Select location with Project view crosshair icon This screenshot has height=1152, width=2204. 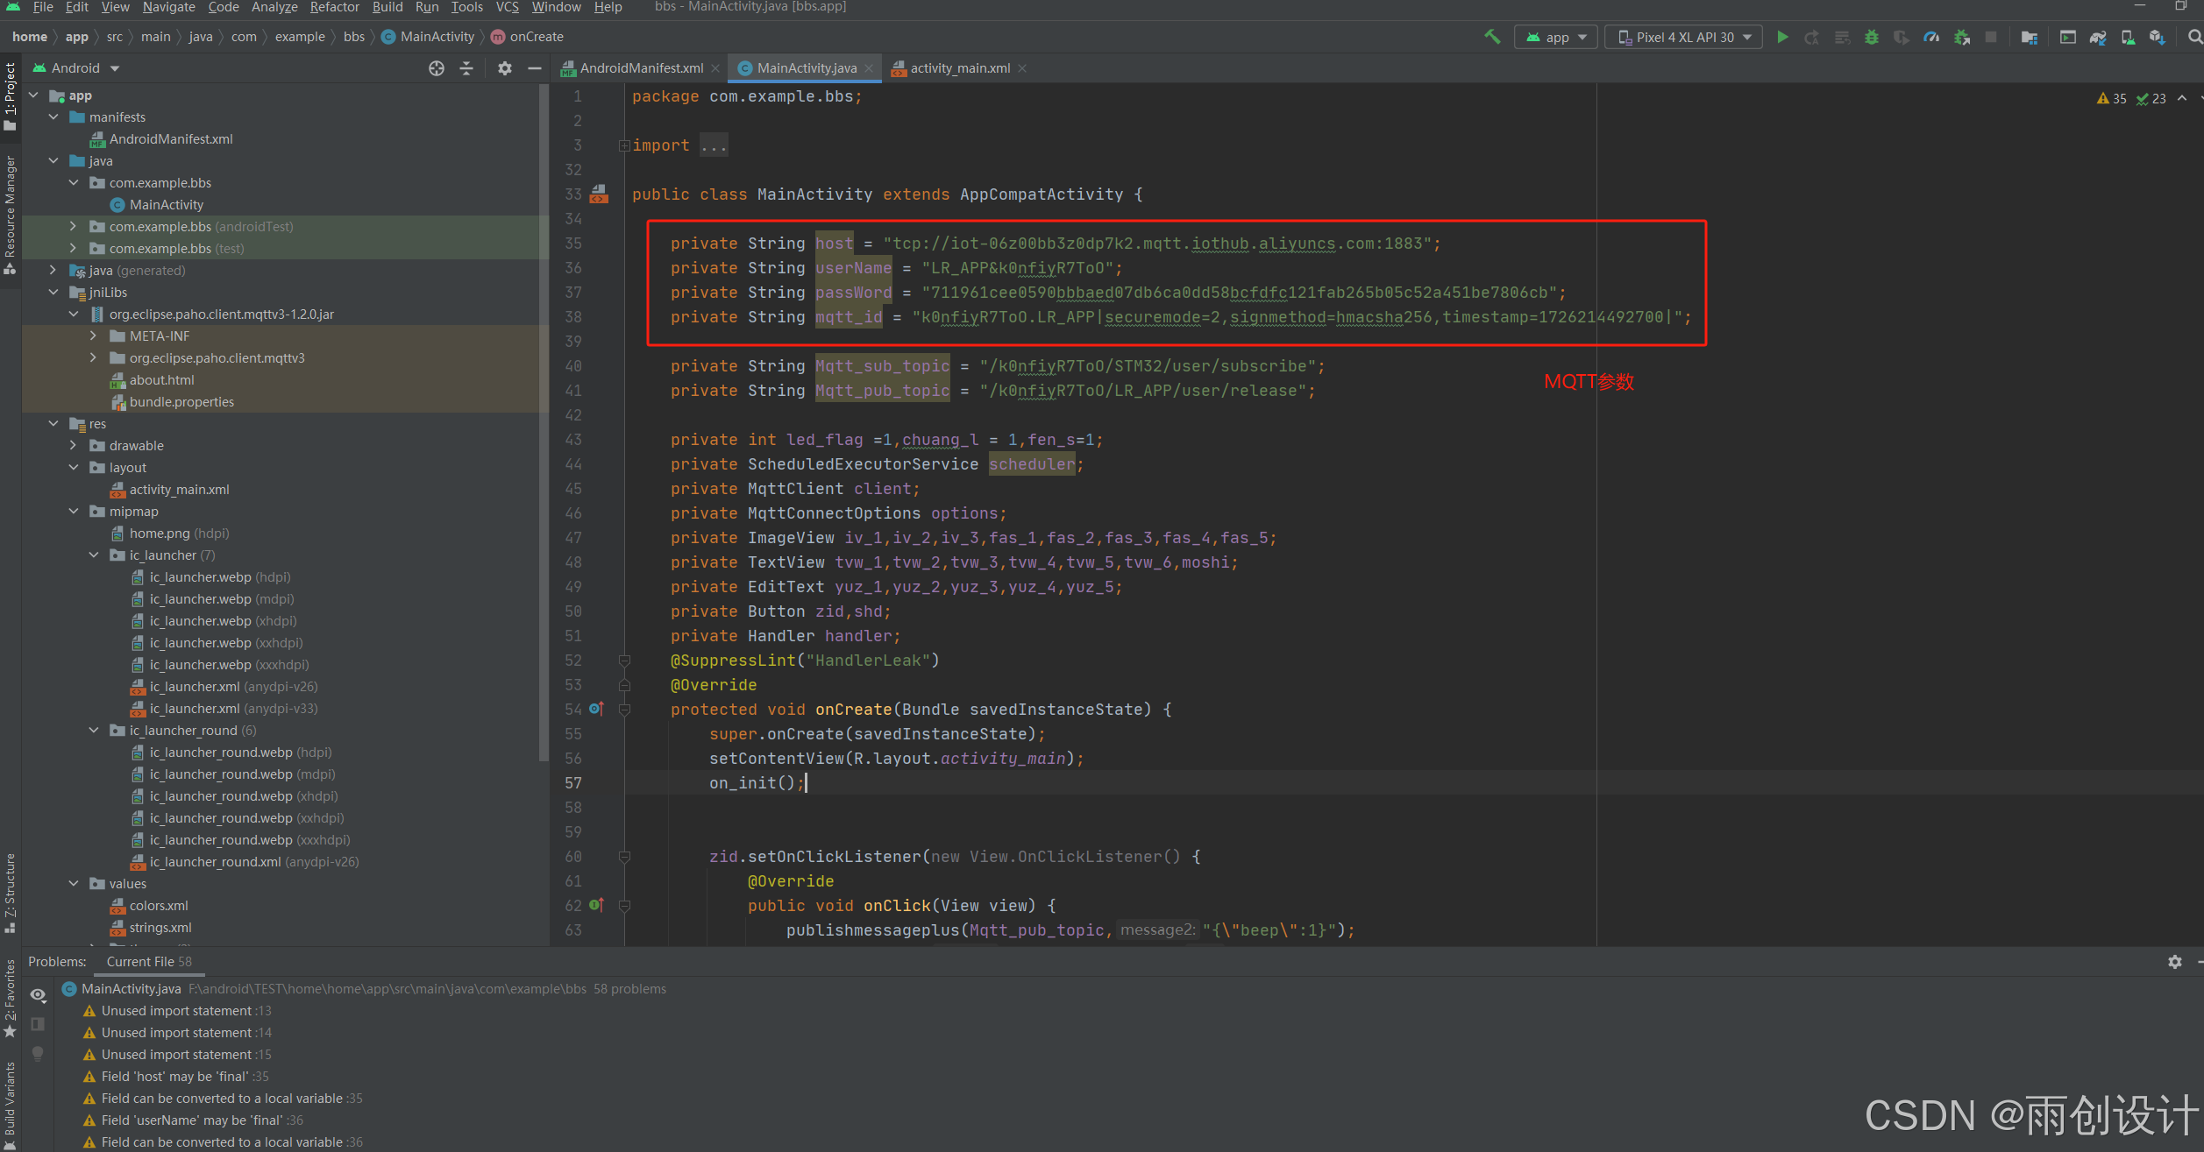click(x=437, y=67)
